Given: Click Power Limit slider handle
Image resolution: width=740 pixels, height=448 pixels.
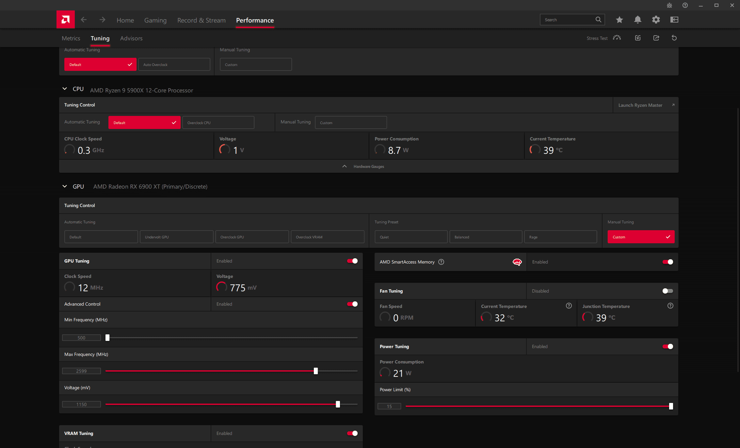Looking at the screenshot, I should tap(671, 406).
